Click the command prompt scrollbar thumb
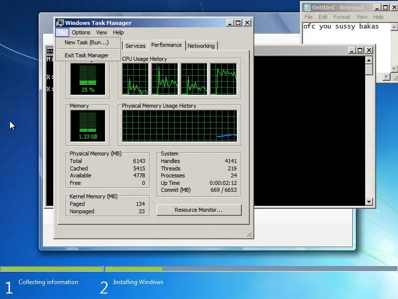Viewport: 398px width, 299px height. (x=369, y=69)
